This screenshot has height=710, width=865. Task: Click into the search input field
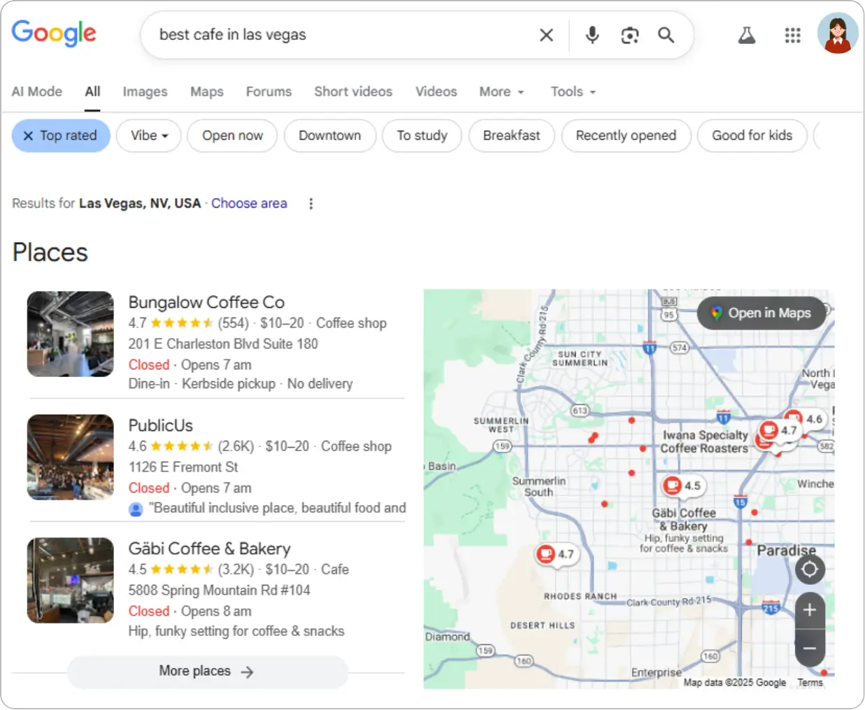343,35
